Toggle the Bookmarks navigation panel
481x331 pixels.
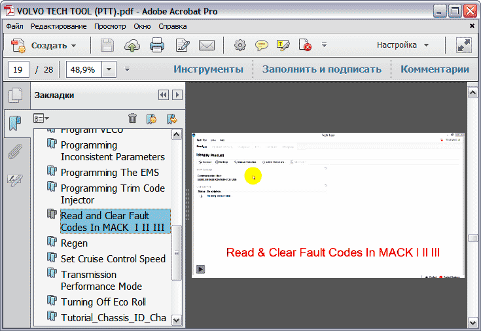[x=14, y=123]
